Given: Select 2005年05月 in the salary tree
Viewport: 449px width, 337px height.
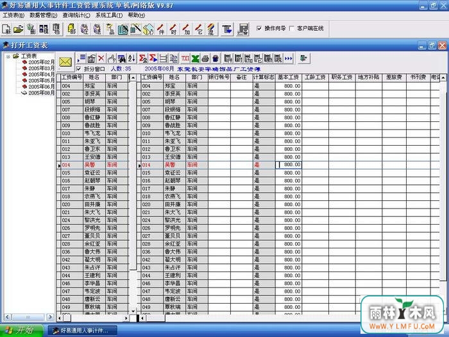Looking at the screenshot, I should pyautogui.click(x=41, y=80).
